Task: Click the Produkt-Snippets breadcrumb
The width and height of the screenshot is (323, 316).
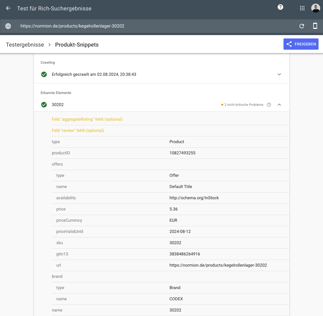Action: 77,45
